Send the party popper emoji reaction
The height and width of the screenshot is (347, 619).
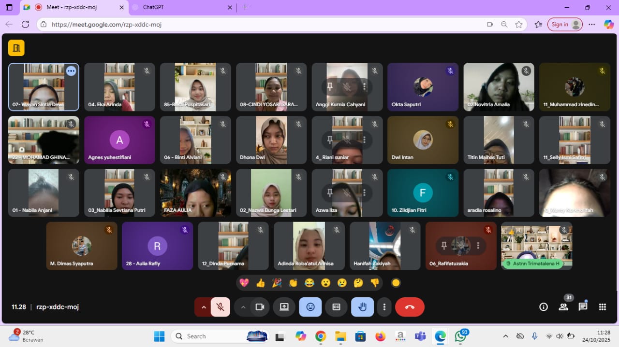pos(277,283)
